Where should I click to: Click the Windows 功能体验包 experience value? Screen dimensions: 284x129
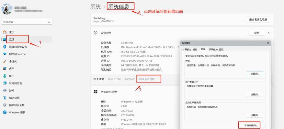143,124
